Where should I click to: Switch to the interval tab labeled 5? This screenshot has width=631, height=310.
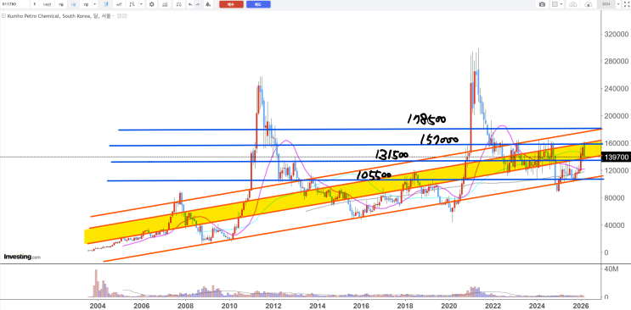[x=35, y=4]
